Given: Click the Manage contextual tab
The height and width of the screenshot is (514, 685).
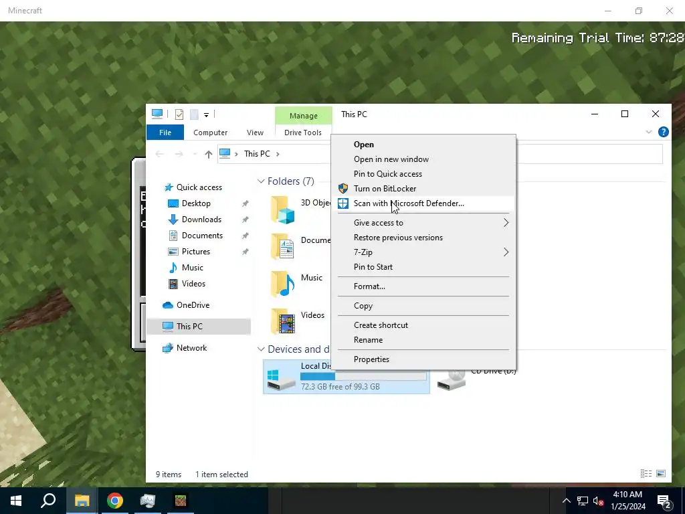Looking at the screenshot, I should click(x=303, y=116).
